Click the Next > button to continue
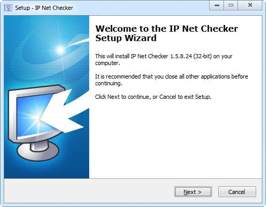 (x=193, y=192)
